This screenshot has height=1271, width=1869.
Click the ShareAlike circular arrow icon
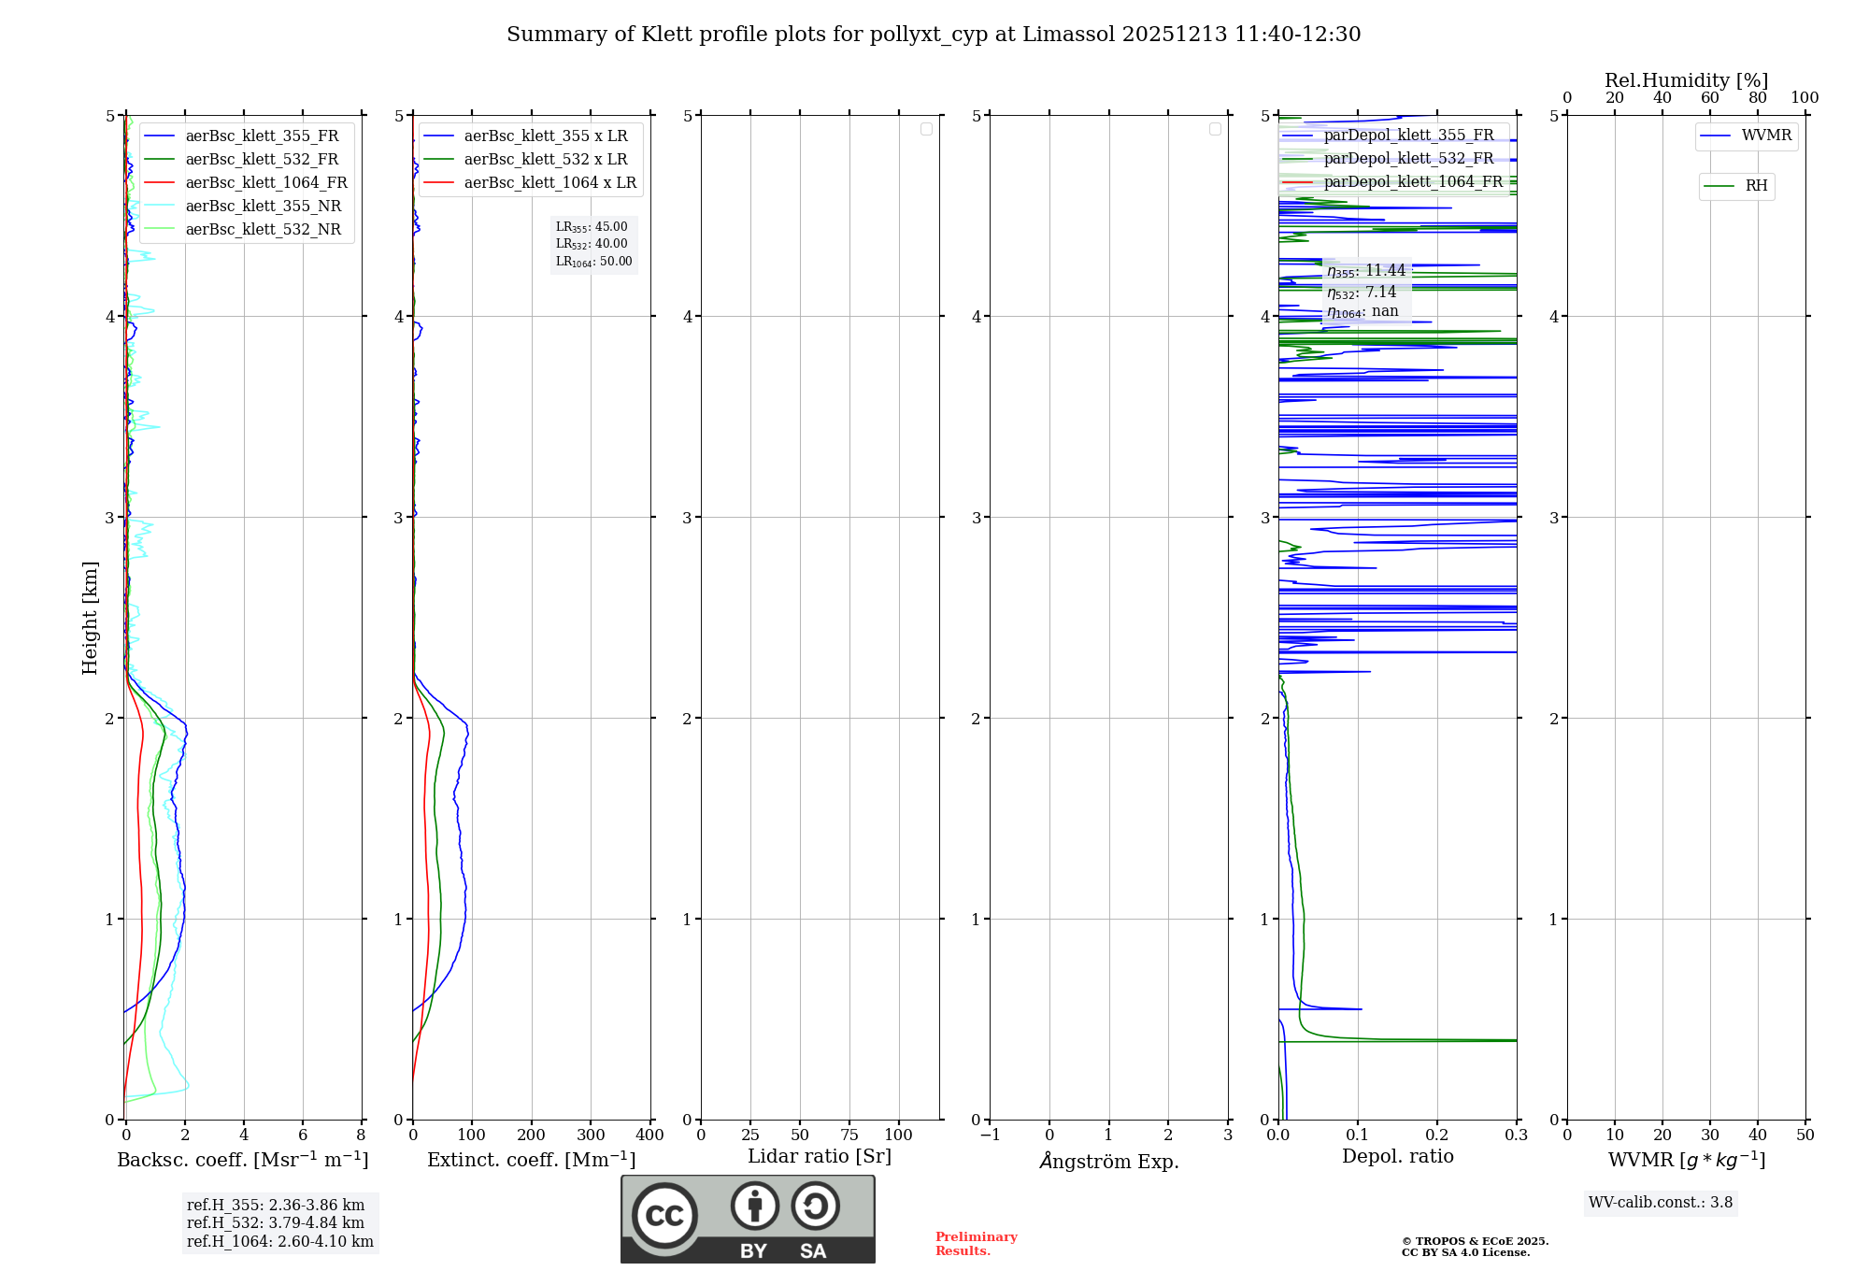coord(815,1206)
